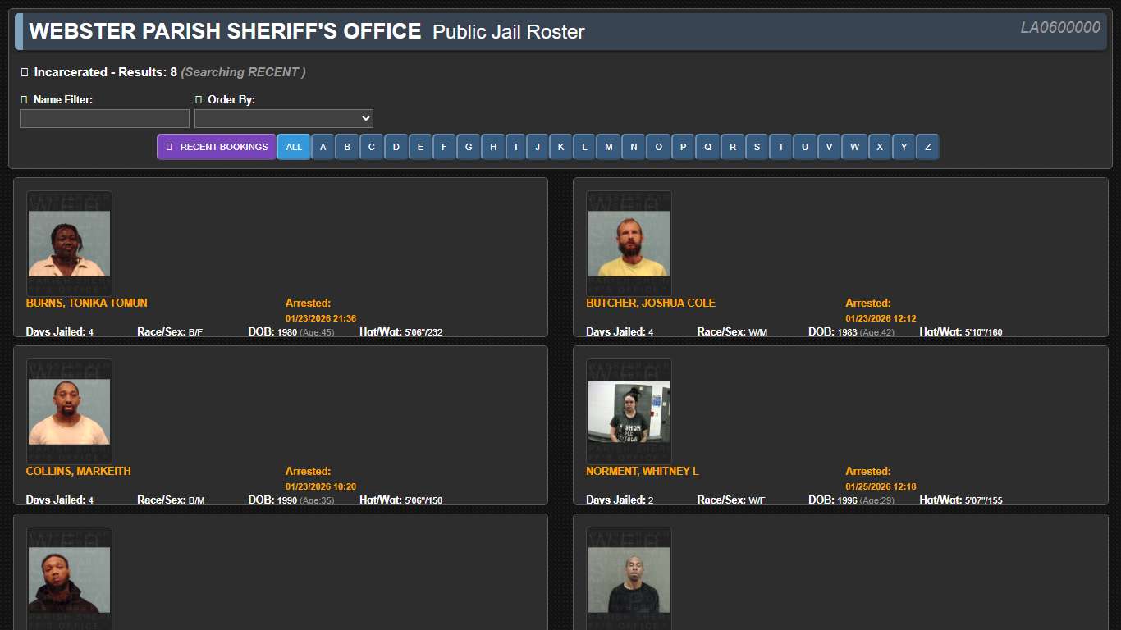This screenshot has height=630, width=1121.
Task: Click NORMENT, WHITNEY L's mugshot photo
Action: click(x=628, y=411)
